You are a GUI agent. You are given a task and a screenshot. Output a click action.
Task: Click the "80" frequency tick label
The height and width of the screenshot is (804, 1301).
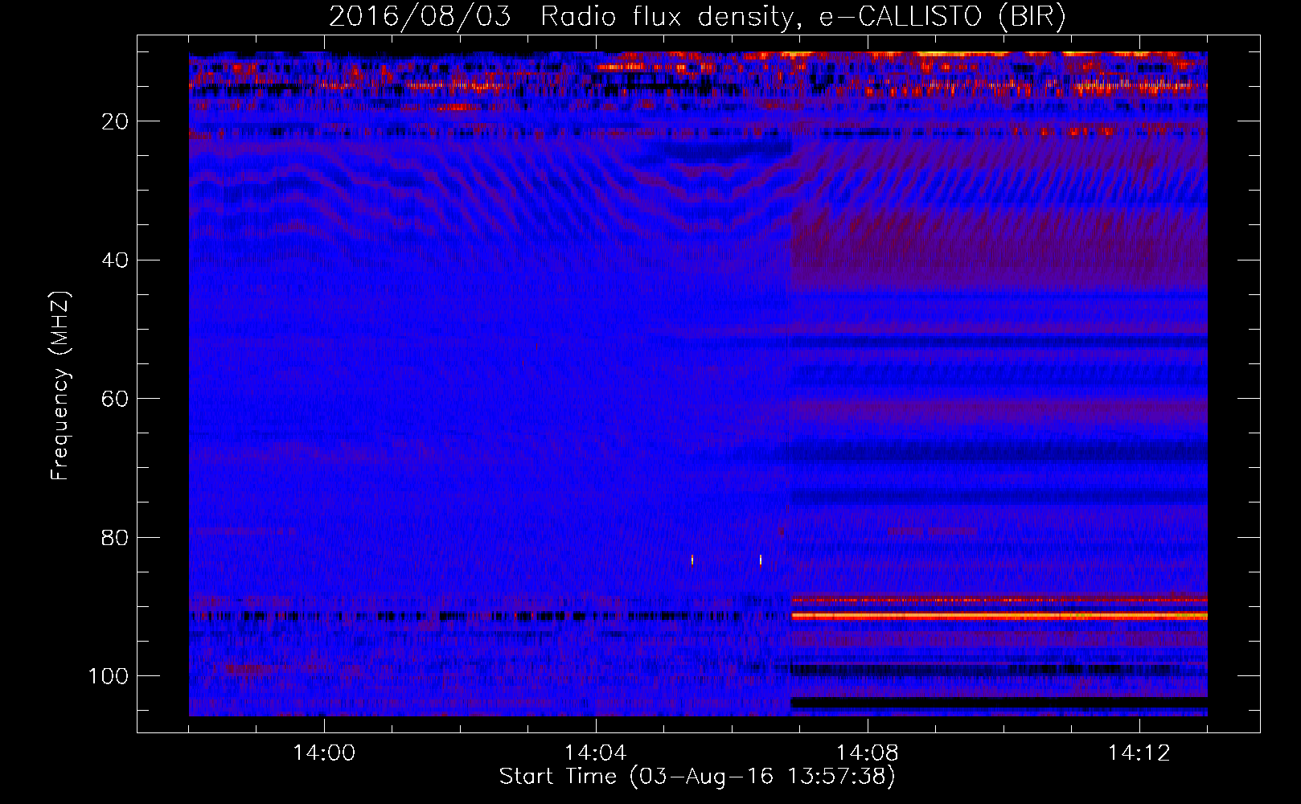pos(115,537)
